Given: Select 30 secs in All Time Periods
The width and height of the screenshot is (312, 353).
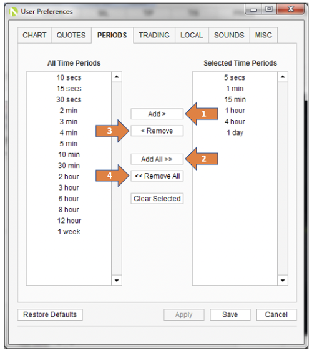Looking at the screenshot, I should [69, 99].
